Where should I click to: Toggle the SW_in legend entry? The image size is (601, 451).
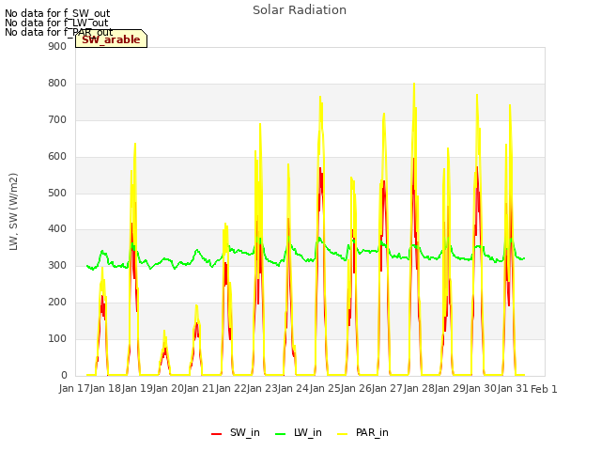(x=236, y=432)
